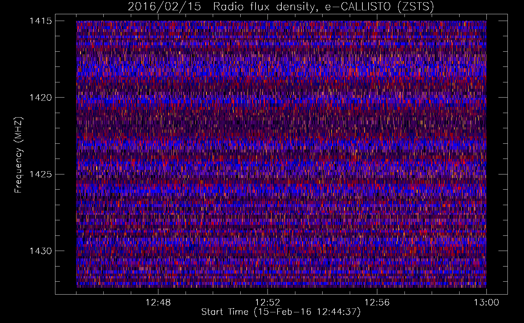Click the '1425' frequency axis label
This screenshot has height=323, width=524.
coord(40,174)
